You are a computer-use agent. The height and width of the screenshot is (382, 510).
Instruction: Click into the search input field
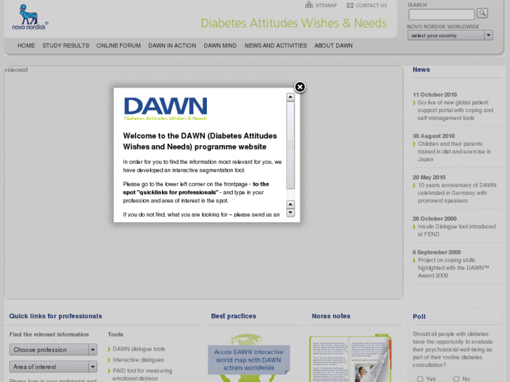[x=441, y=14]
